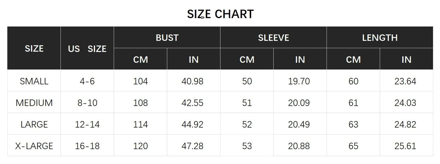Click the US SIZE column header

tap(87, 49)
